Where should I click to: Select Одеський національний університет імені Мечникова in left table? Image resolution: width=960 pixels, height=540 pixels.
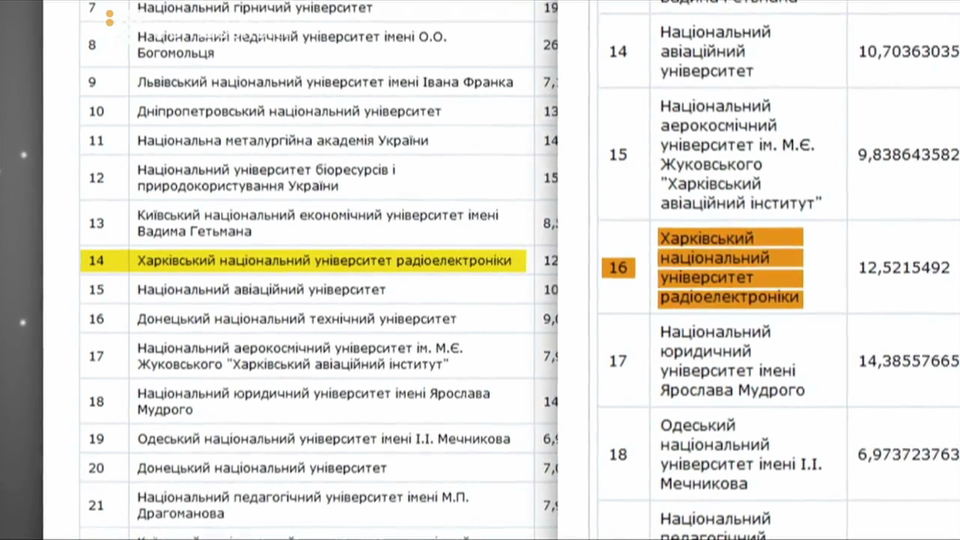tap(323, 439)
